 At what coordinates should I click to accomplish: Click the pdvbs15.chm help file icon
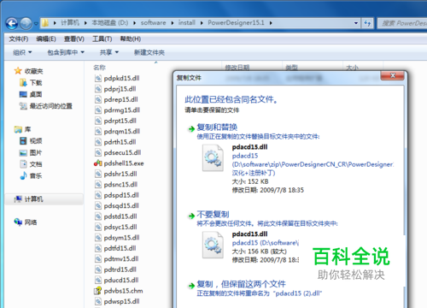[x=98, y=291]
